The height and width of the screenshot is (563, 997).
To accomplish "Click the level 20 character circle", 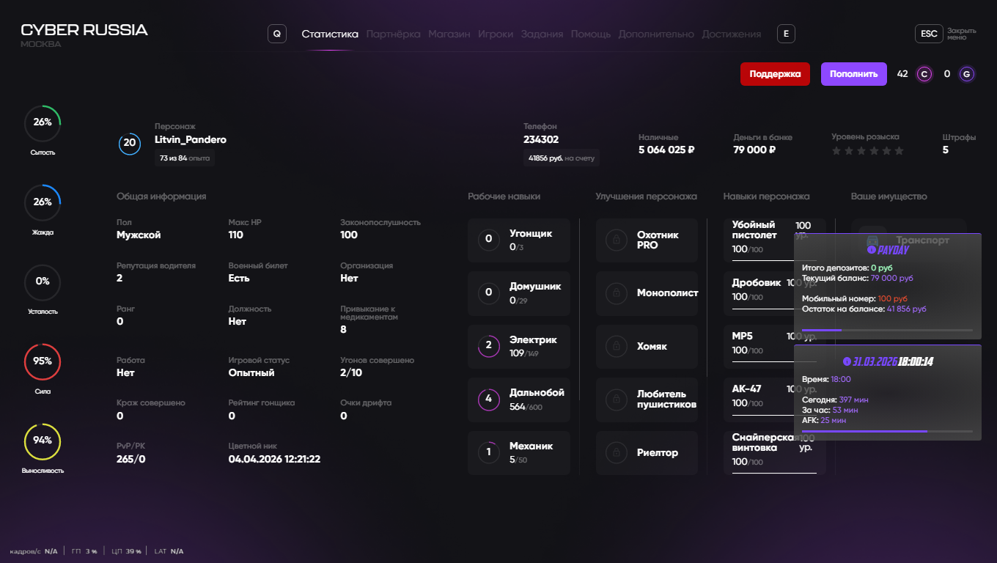I will coord(130,143).
